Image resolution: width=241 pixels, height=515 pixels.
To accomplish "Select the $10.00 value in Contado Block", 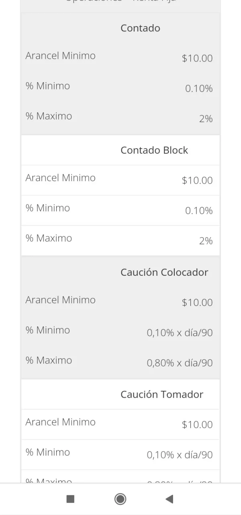I will pos(197,180).
